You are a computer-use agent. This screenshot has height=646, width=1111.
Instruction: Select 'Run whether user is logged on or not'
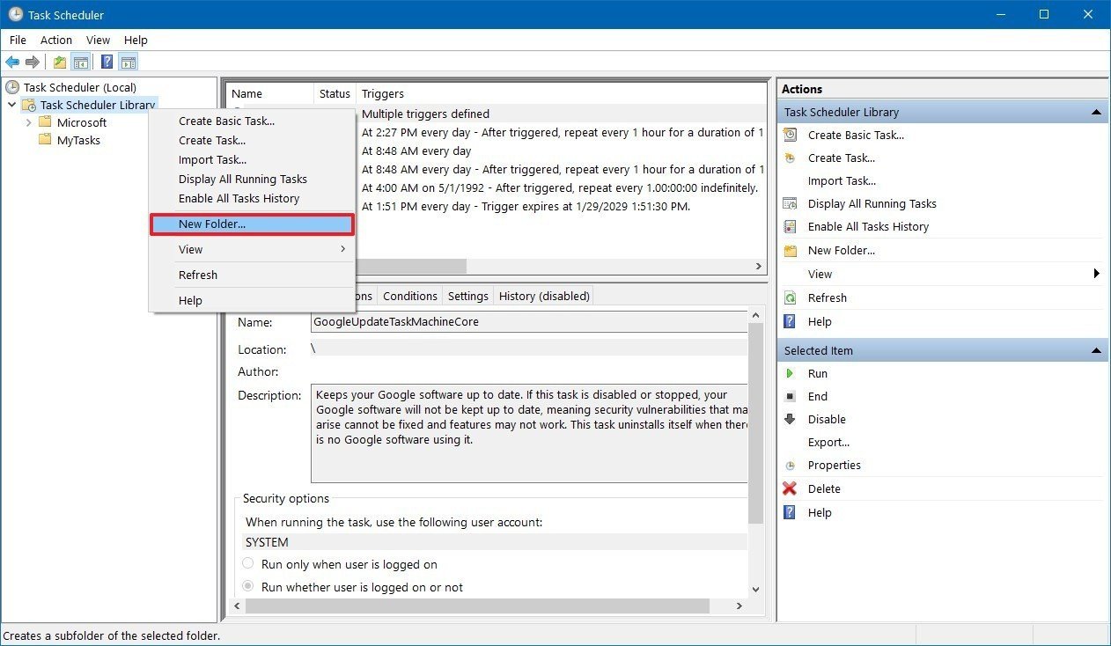(x=248, y=587)
